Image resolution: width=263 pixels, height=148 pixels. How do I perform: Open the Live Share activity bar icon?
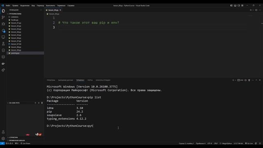pos(3,70)
